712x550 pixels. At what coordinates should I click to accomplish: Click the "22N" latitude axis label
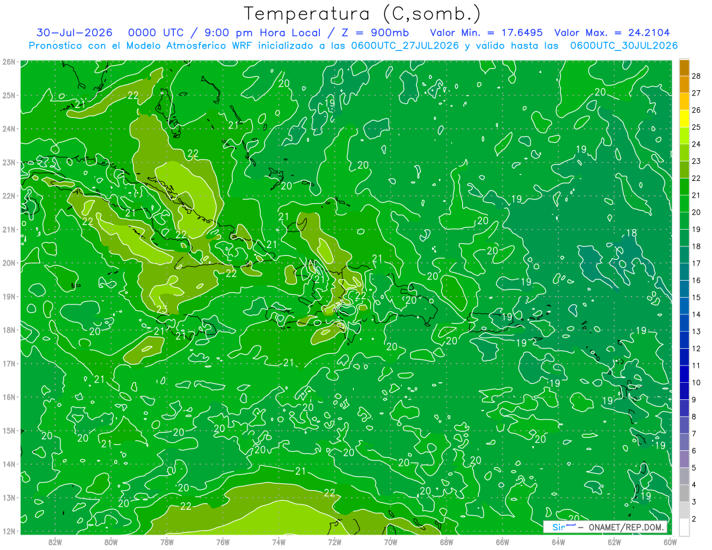(8, 196)
